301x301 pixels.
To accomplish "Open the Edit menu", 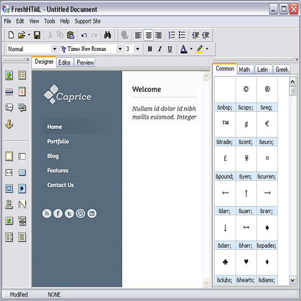I will [20, 21].
